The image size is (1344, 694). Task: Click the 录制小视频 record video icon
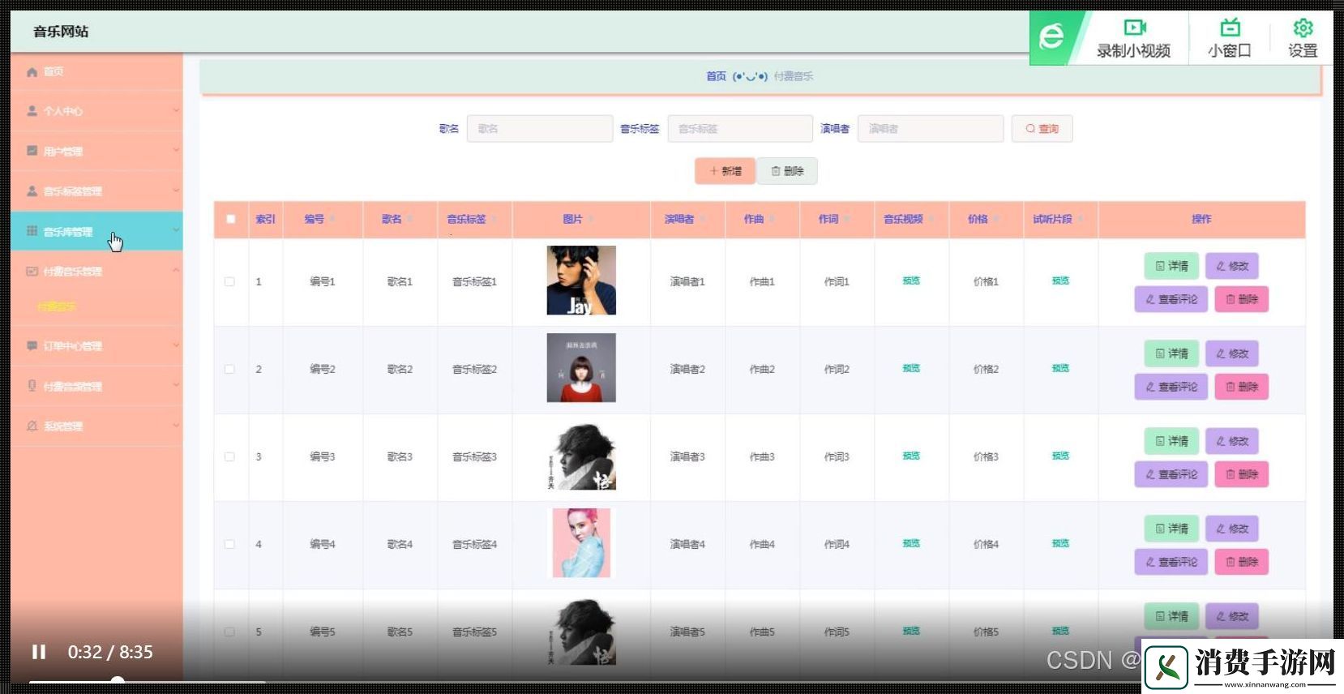1135,28
